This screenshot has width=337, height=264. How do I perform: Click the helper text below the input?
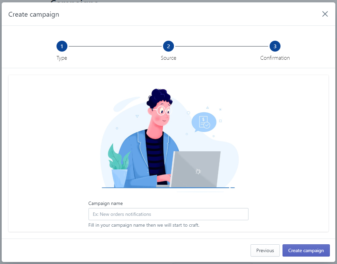point(144,225)
